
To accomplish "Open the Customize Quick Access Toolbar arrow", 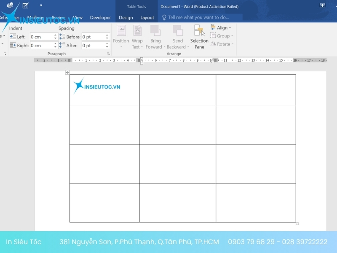I will pos(41,5).
